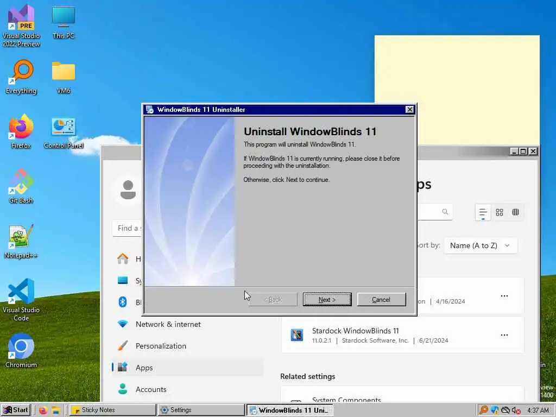
Task: Switch to table view in installed apps
Action: coord(516,212)
